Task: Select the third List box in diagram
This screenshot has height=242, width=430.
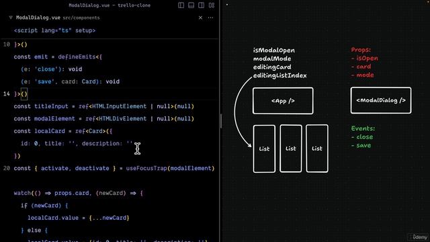Action: coord(317,149)
